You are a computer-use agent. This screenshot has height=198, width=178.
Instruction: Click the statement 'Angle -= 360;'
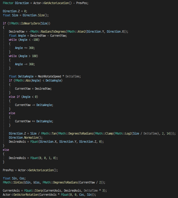click(x=25, y=64)
